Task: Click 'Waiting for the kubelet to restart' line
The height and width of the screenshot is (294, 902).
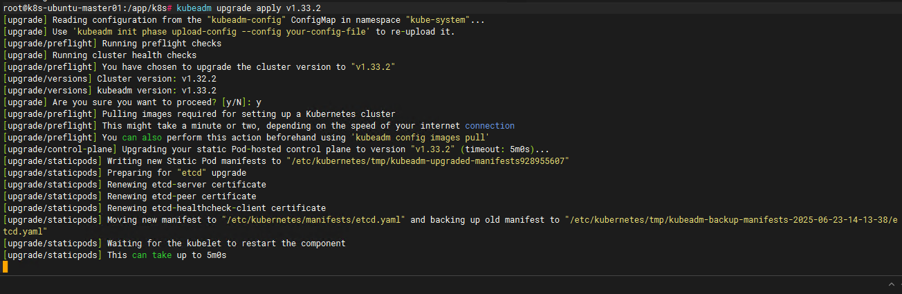Action: [174, 243]
